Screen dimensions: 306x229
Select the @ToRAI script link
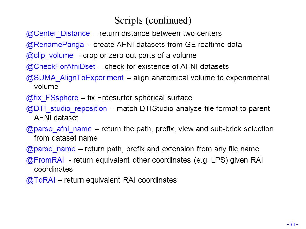pos(40,180)
